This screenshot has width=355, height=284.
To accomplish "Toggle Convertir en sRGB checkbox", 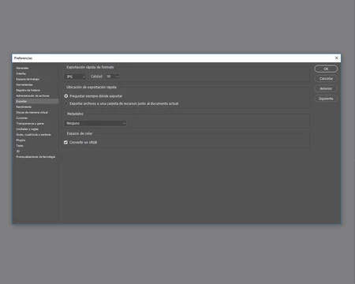I will coord(65,142).
